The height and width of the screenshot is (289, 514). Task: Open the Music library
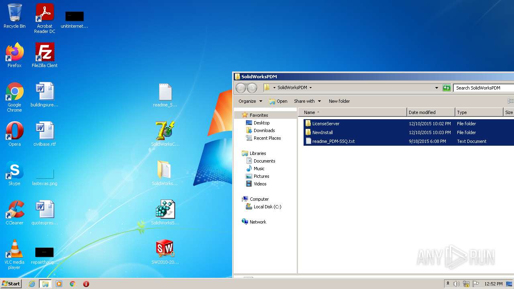(259, 169)
